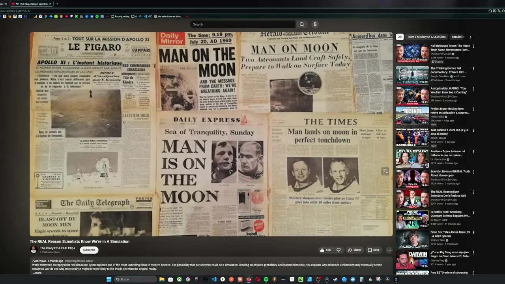Close 'The REAL Reason Scientists' browser tab
Viewport: 505px width, 284px height.
[51, 4]
